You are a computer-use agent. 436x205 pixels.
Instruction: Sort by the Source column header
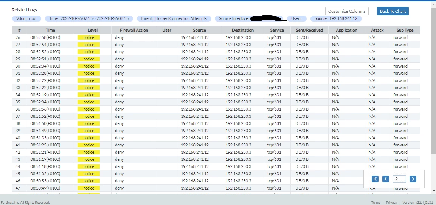pyautogui.click(x=199, y=30)
